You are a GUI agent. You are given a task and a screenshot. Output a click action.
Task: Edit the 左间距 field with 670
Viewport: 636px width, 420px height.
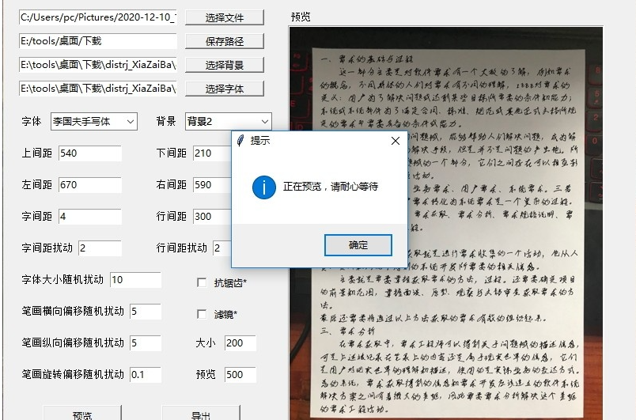90,184
